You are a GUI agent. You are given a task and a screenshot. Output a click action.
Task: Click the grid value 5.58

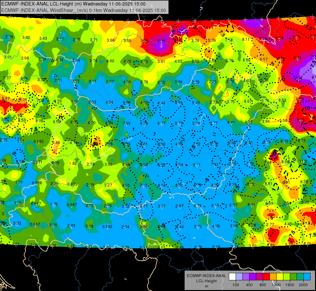click(20, 162)
